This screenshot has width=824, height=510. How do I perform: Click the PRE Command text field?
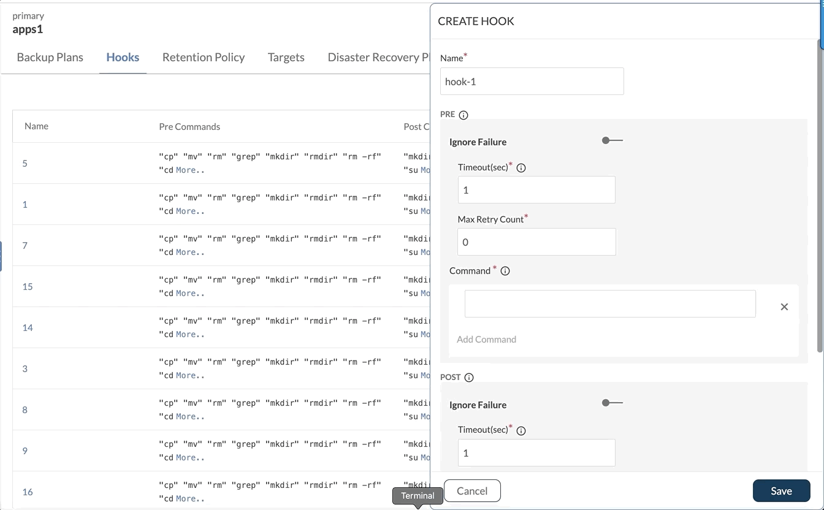pyautogui.click(x=610, y=303)
